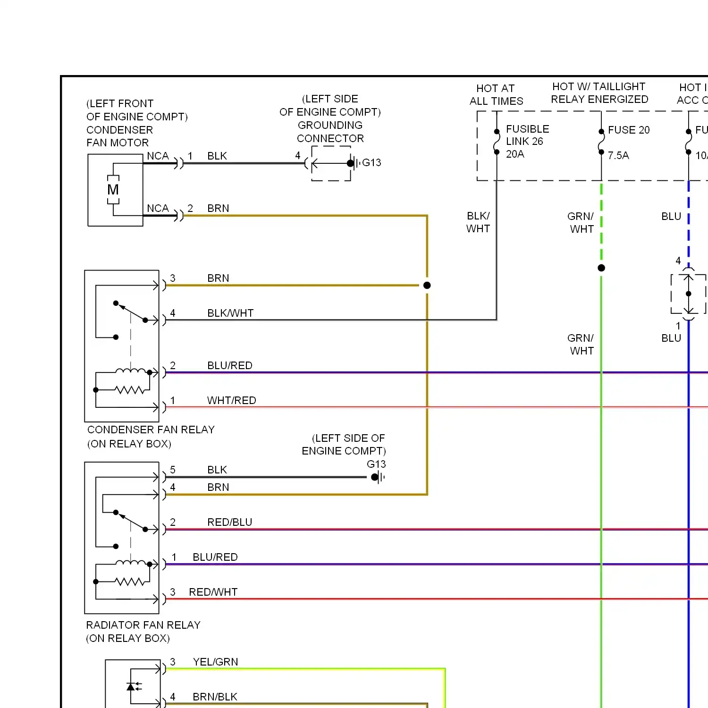Select the 7.5A fuse rating text
Screen dimensions: 708x708
618,155
